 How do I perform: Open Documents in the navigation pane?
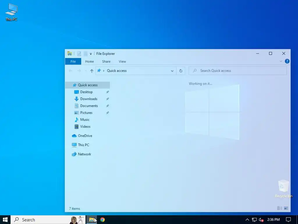tap(89, 106)
